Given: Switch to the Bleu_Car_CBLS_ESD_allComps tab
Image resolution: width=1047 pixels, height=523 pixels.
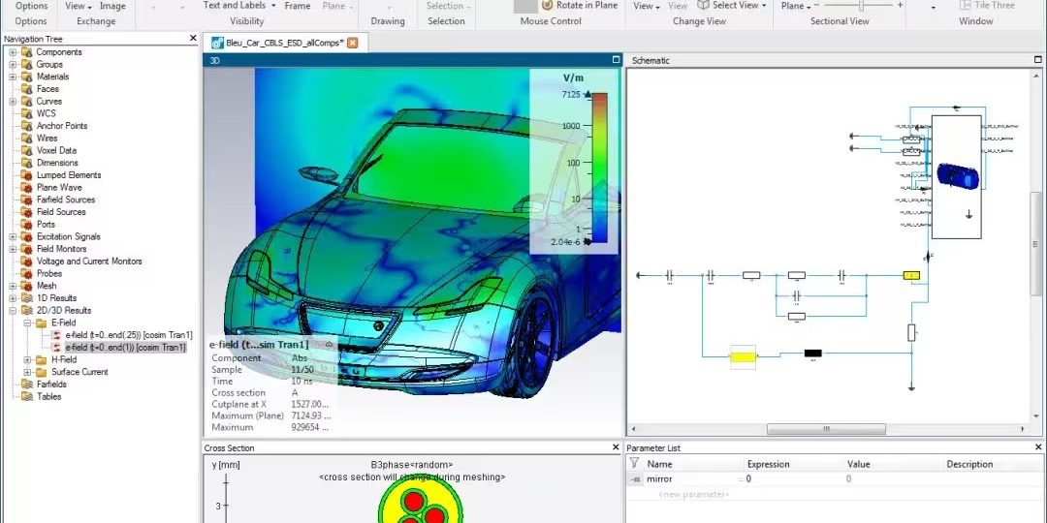Looking at the screenshot, I should point(283,43).
